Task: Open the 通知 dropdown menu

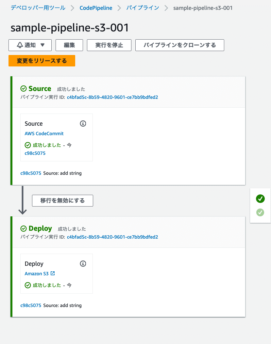Action: coord(30,45)
